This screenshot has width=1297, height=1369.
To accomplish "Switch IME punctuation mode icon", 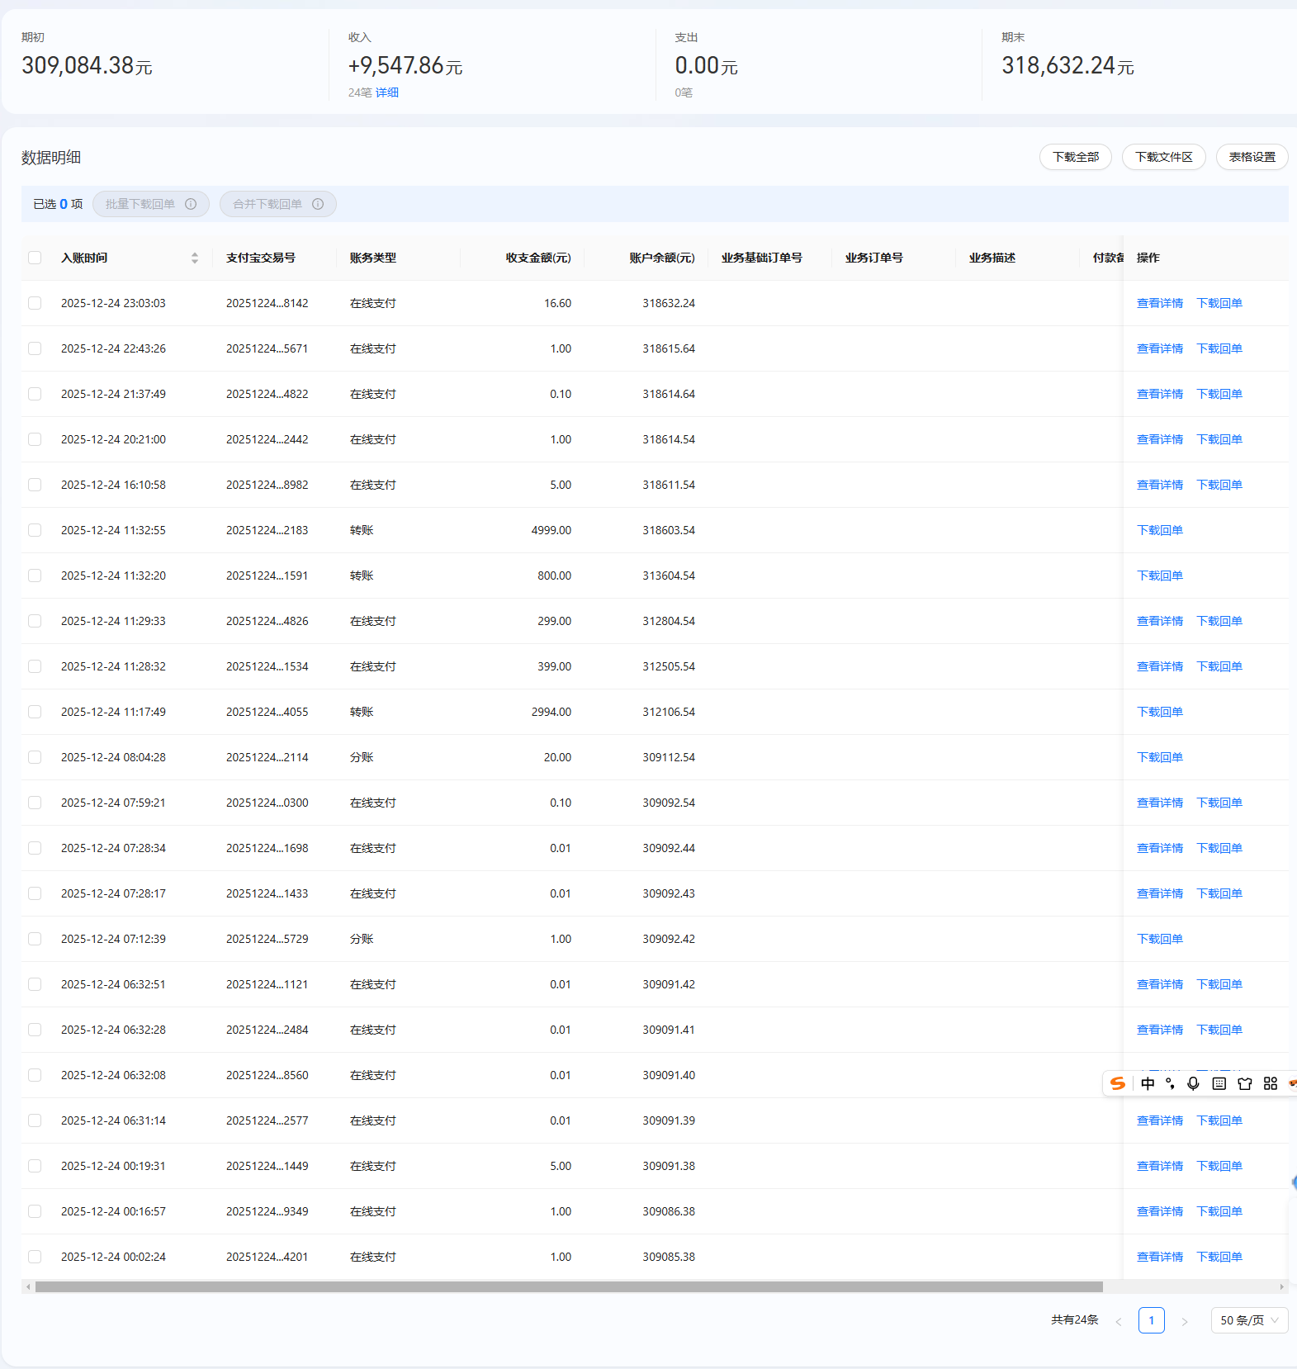I will tap(1170, 1083).
